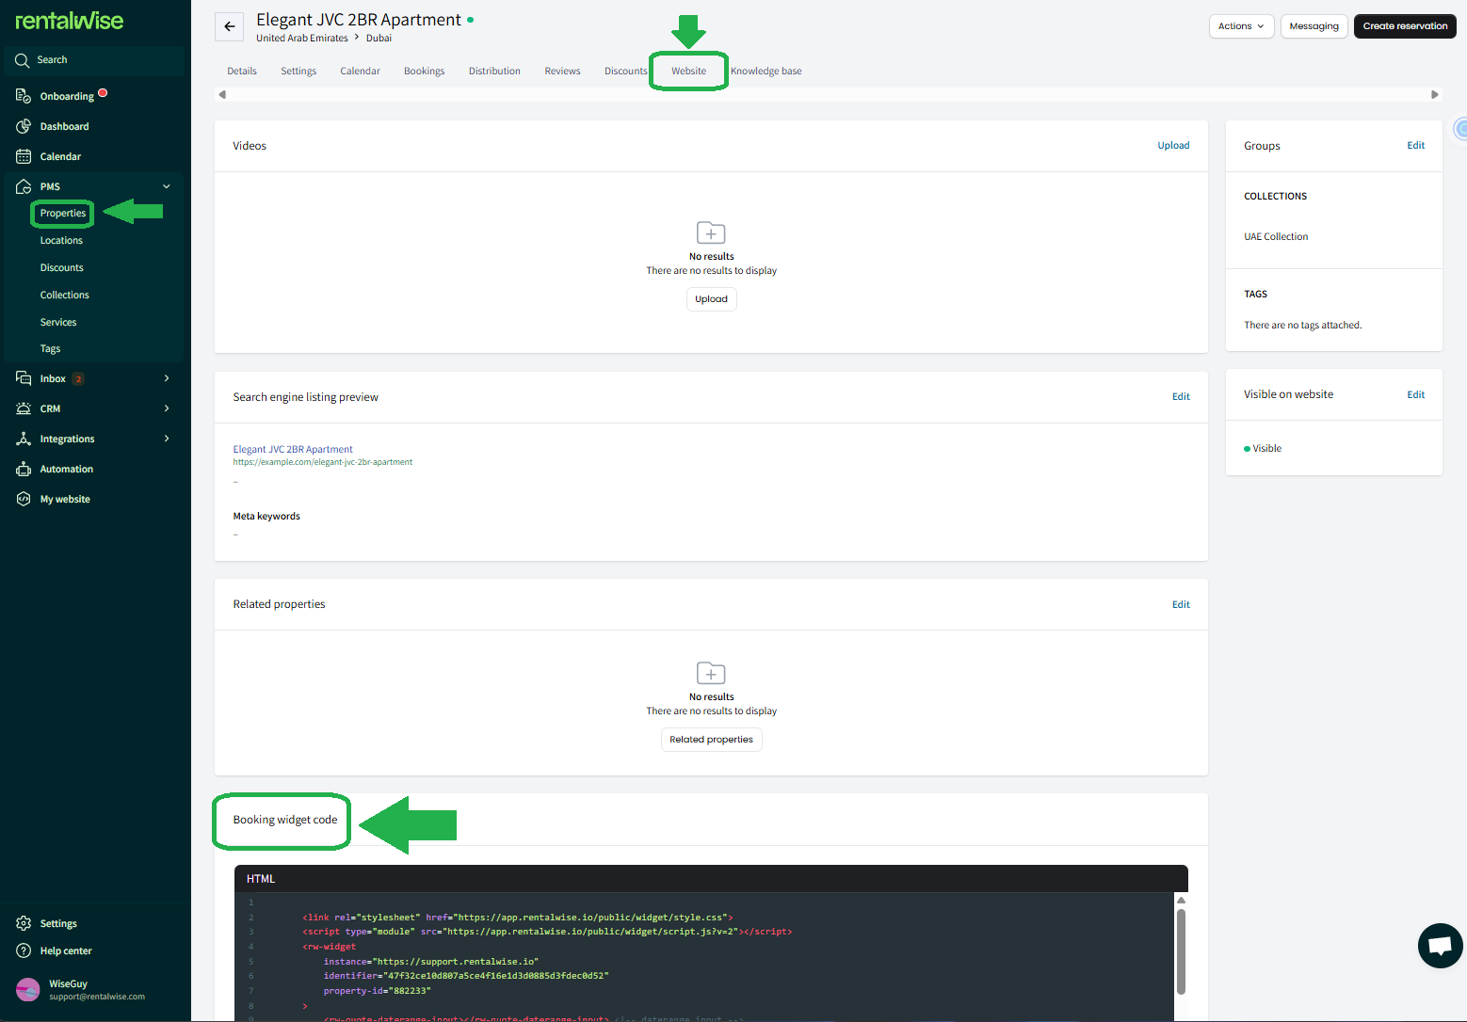
Task: Open the Discounts tab
Action: (626, 72)
